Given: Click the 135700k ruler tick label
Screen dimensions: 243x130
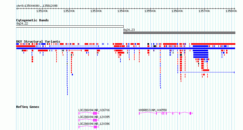Looking at the screenshot, I should [x=205, y=11].
